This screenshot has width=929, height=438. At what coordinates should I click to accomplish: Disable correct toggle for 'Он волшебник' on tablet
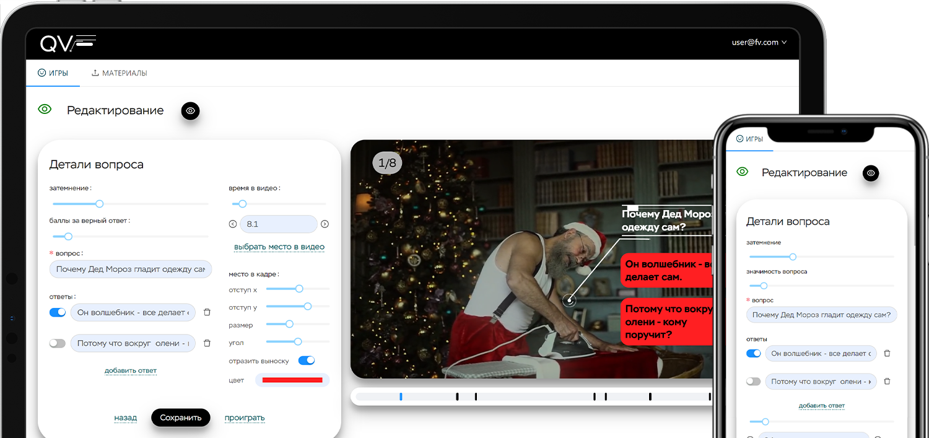tap(58, 312)
